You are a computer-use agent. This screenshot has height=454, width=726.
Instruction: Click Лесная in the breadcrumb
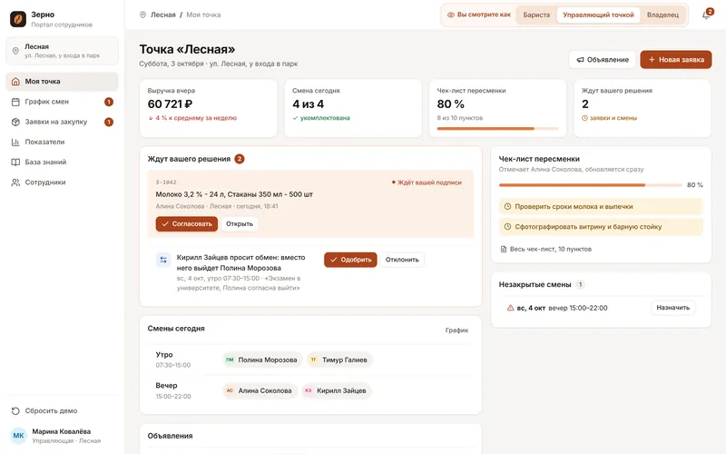163,15
